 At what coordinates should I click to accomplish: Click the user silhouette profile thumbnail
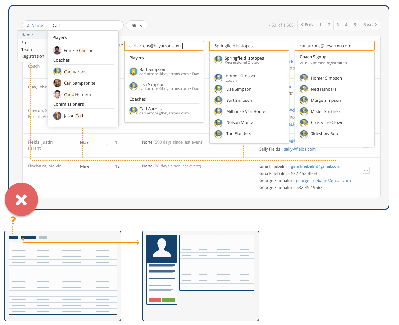point(162,249)
